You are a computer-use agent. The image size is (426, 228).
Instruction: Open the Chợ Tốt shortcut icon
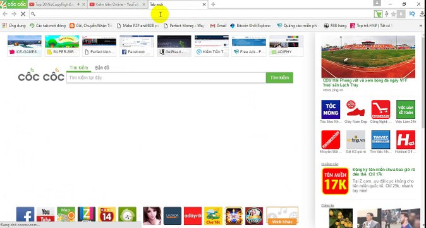point(213,216)
